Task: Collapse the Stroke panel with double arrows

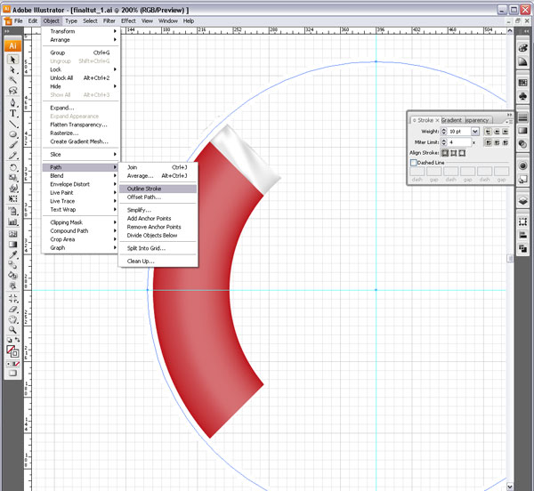Action: point(509,115)
